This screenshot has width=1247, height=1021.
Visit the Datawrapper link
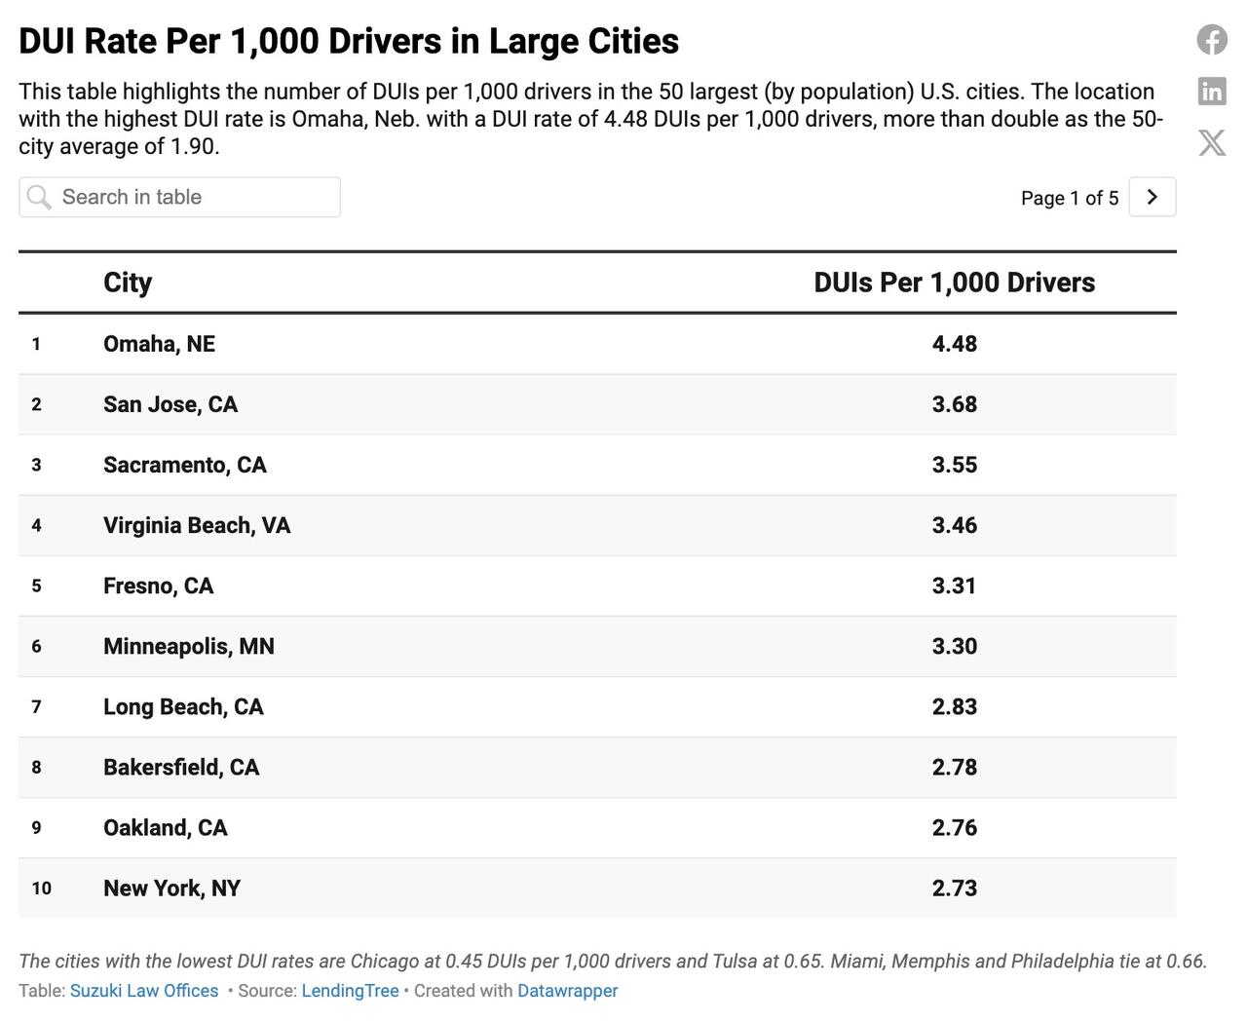567,991
